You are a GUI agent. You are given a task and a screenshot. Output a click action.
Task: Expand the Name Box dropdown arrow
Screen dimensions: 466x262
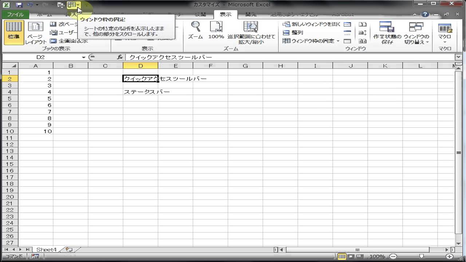coord(84,57)
